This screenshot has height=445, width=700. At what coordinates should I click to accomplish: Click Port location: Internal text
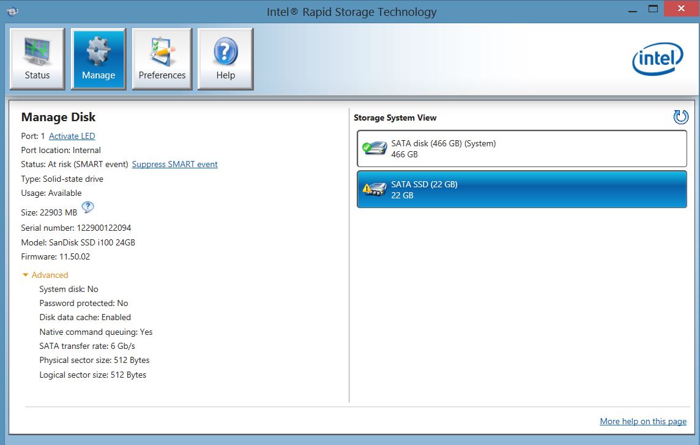[61, 150]
